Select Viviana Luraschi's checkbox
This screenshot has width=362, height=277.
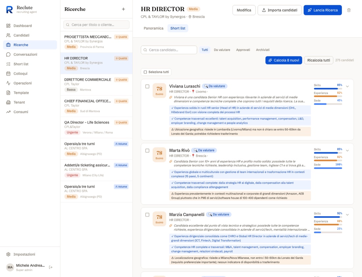pyautogui.click(x=147, y=86)
